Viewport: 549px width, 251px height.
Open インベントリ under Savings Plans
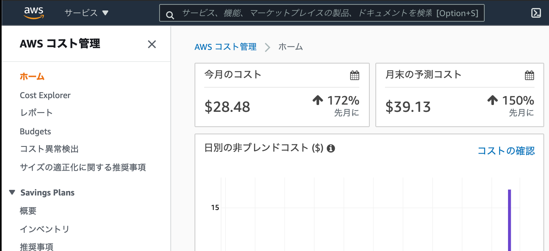pos(45,229)
